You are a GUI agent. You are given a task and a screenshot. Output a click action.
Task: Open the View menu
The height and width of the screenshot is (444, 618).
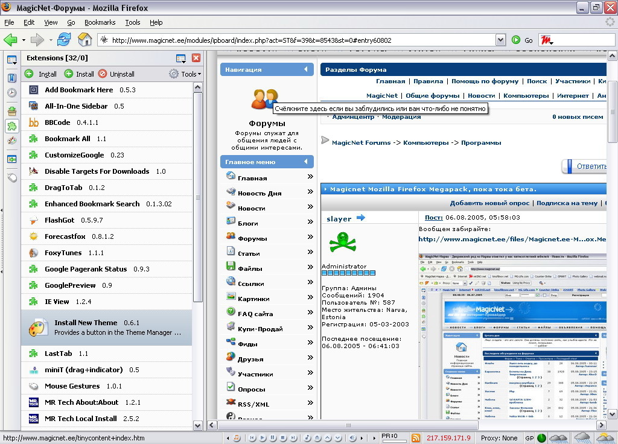(51, 22)
